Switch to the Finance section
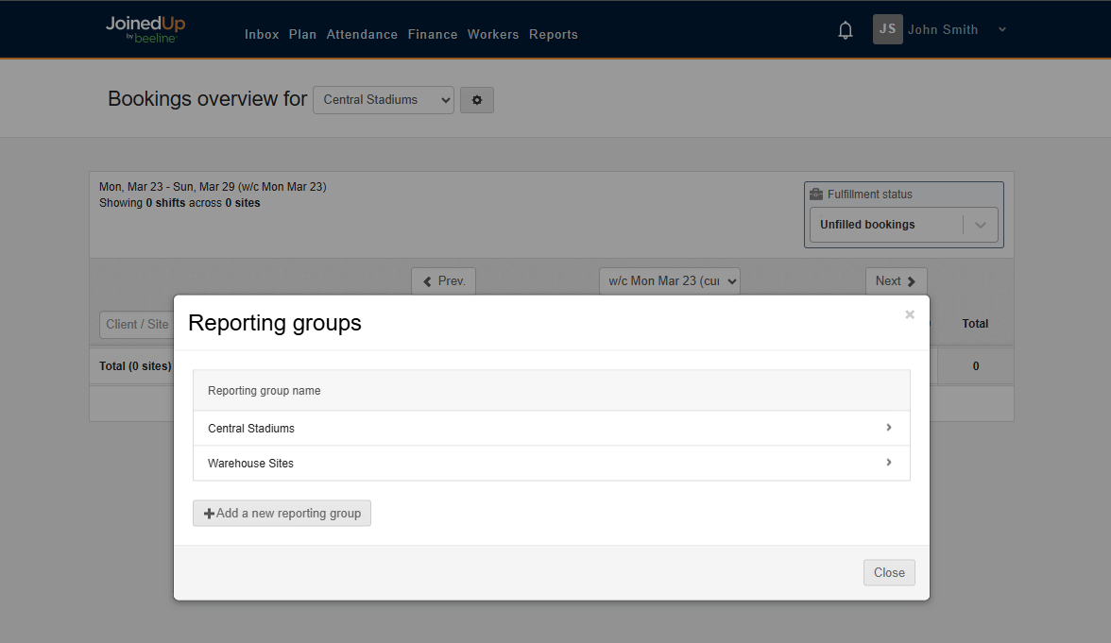 433,34
